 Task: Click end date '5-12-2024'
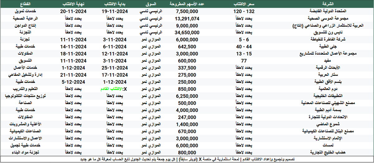73,82
